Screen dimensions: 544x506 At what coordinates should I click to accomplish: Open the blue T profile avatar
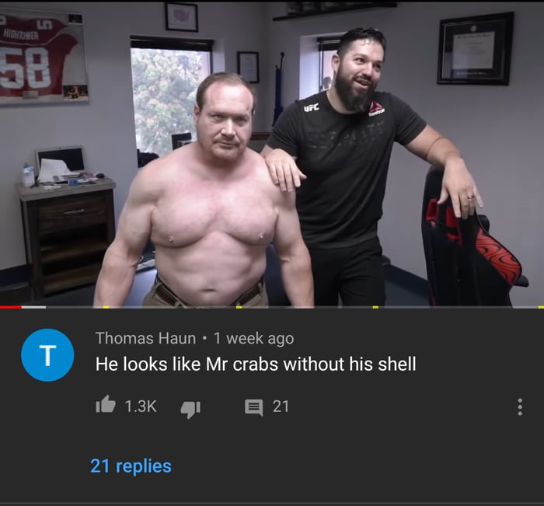coord(47,354)
